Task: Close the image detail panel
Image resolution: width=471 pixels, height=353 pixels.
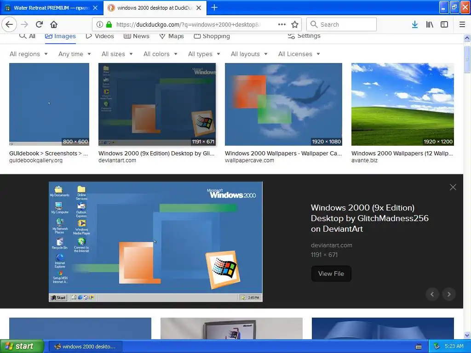Action: click(x=453, y=188)
